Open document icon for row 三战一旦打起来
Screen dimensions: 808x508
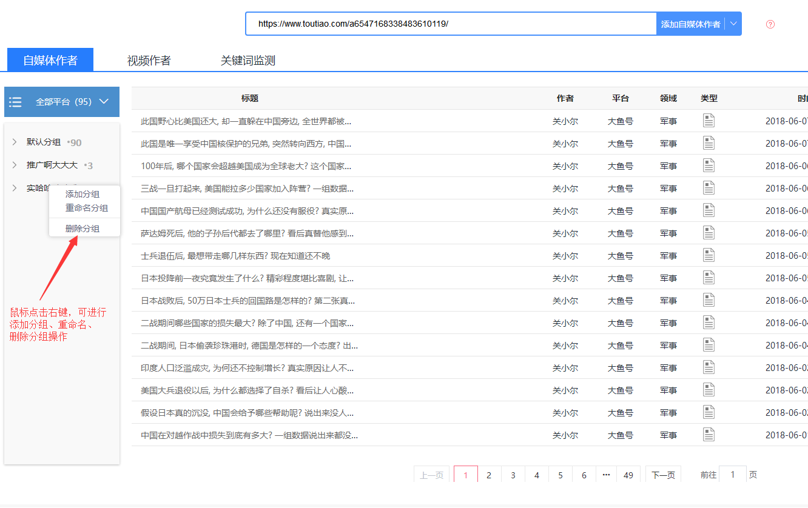tap(709, 188)
